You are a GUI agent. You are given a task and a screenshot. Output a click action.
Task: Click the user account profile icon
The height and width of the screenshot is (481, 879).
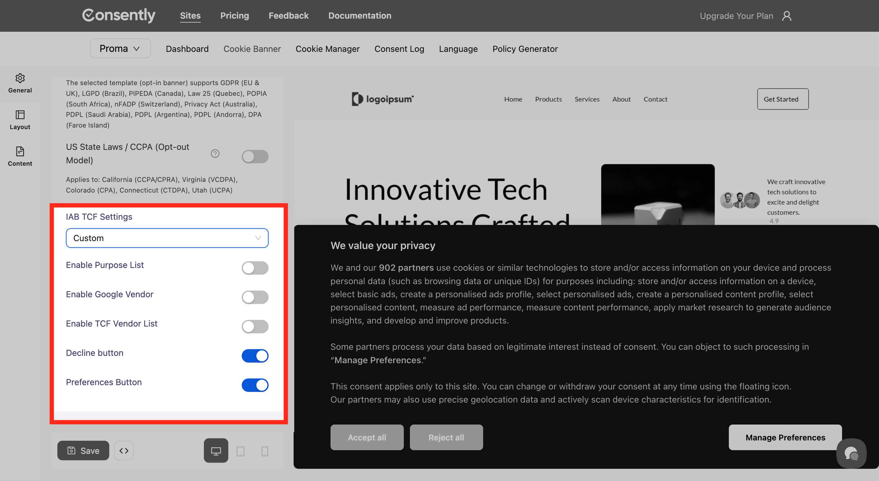pos(787,16)
